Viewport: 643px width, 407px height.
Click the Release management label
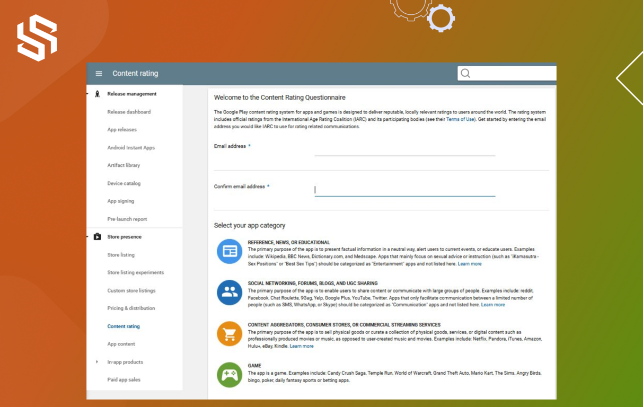coord(132,94)
